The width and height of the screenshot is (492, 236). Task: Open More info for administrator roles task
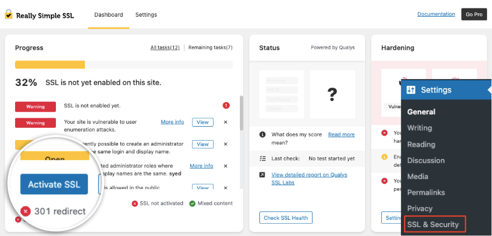click(201, 166)
